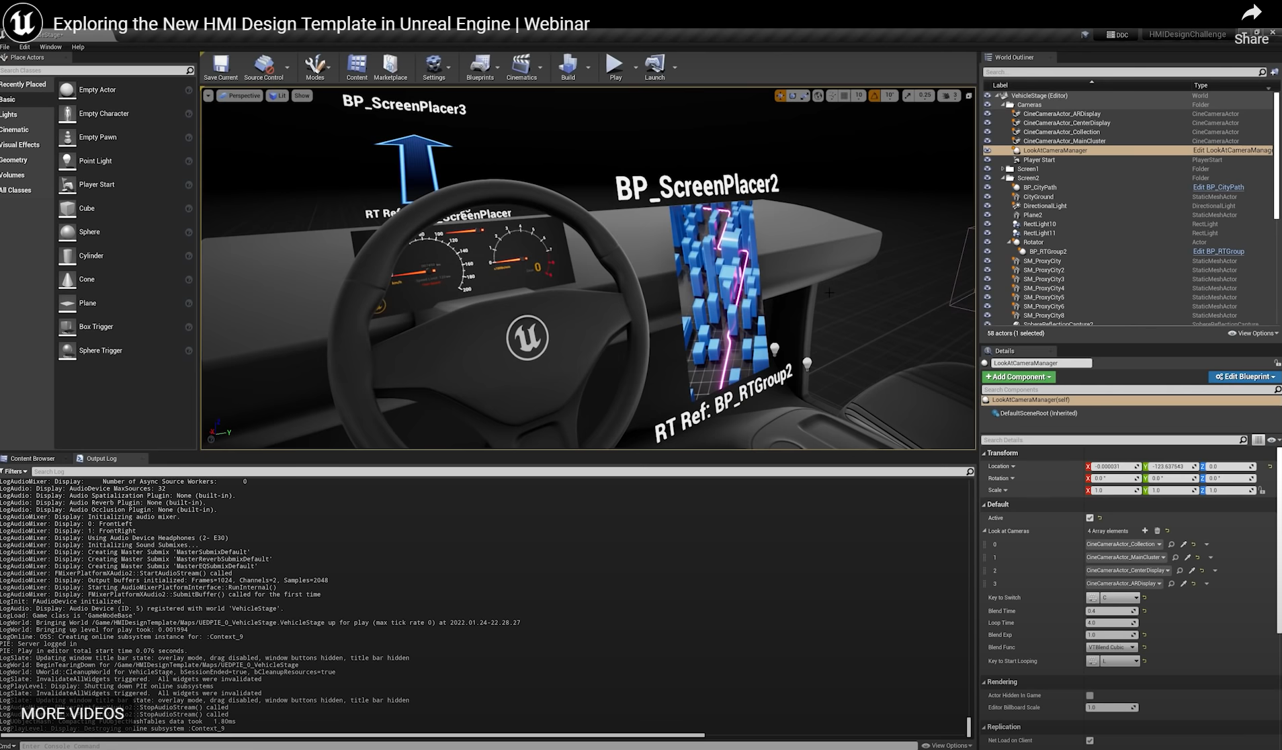Select the Empty Character placement icon
The width and height of the screenshot is (1282, 750).
tap(67, 114)
